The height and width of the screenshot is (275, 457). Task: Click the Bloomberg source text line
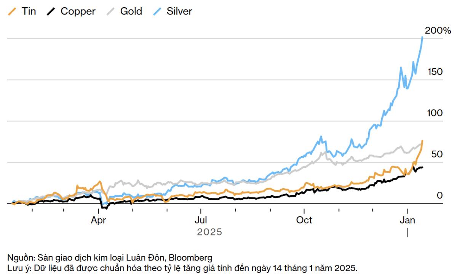tap(110, 258)
